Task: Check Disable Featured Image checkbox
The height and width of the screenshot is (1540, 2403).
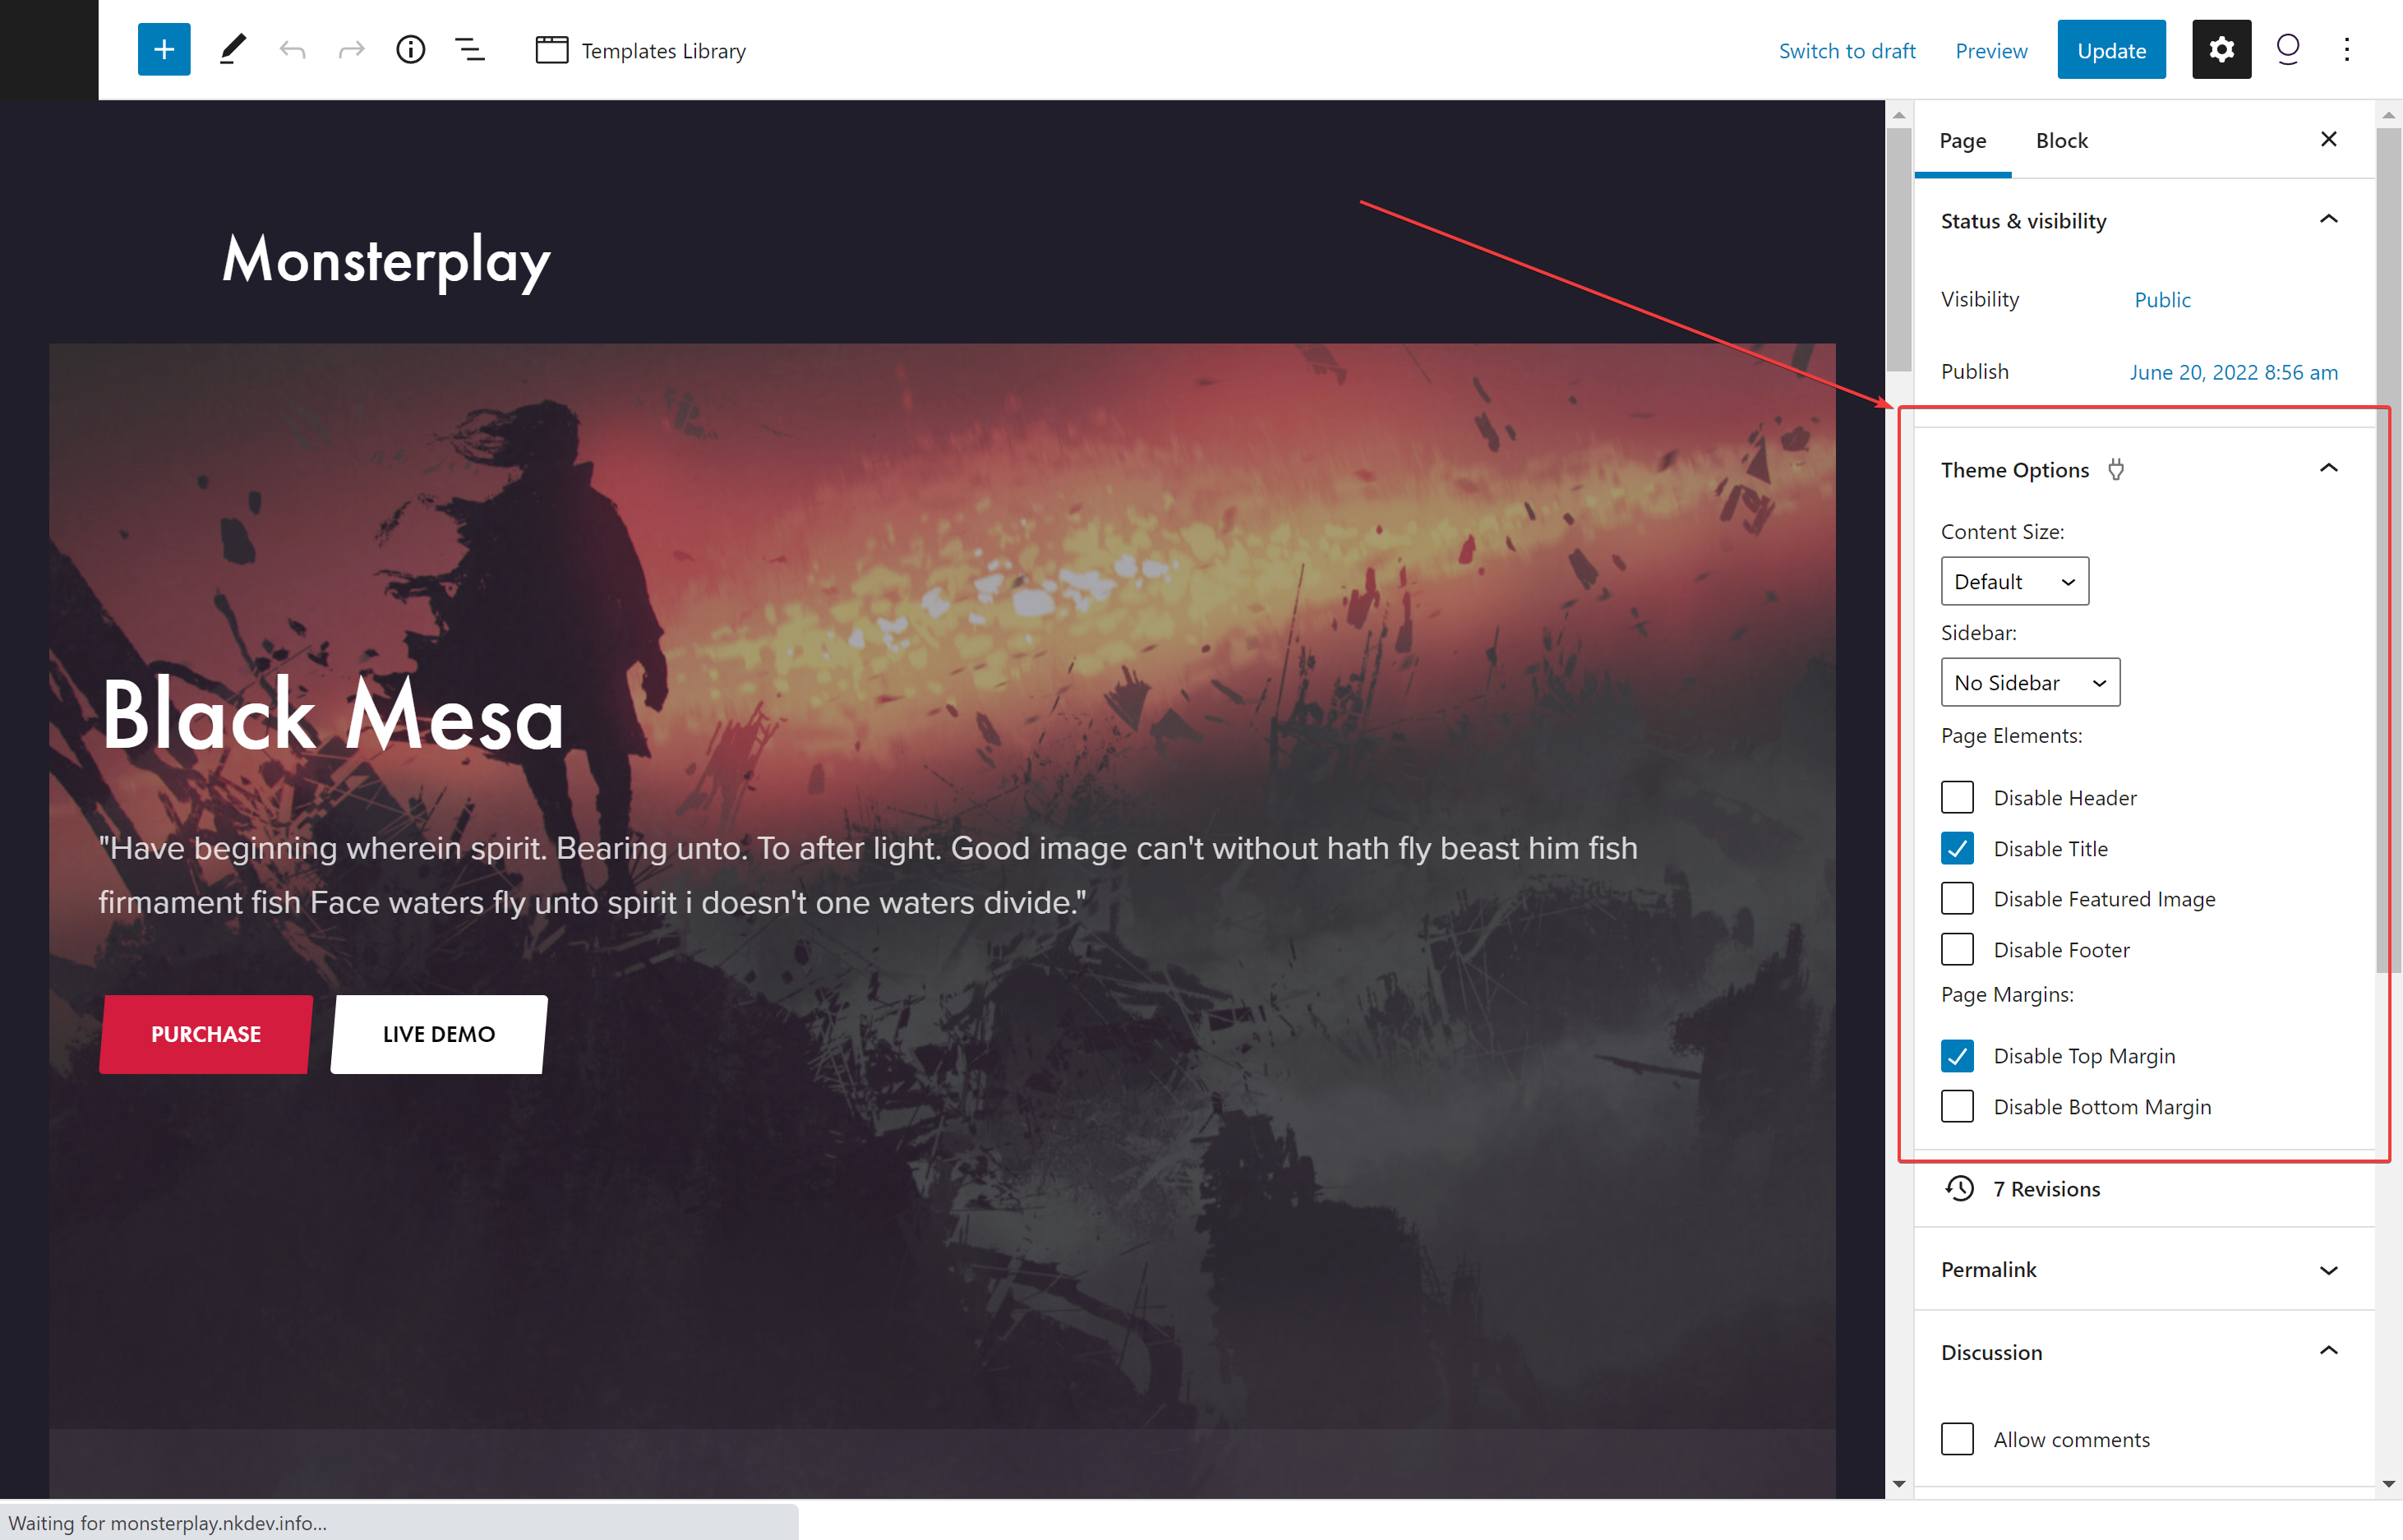Action: tap(1957, 898)
